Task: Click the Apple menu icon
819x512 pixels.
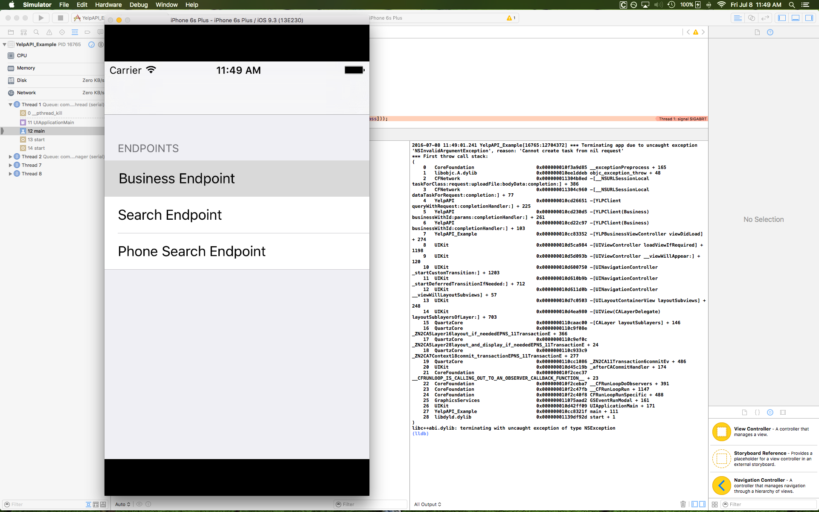Action: pyautogui.click(x=12, y=5)
